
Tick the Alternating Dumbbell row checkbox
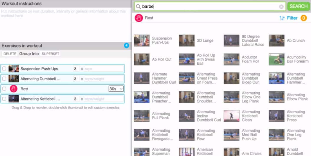click(x=4, y=79)
